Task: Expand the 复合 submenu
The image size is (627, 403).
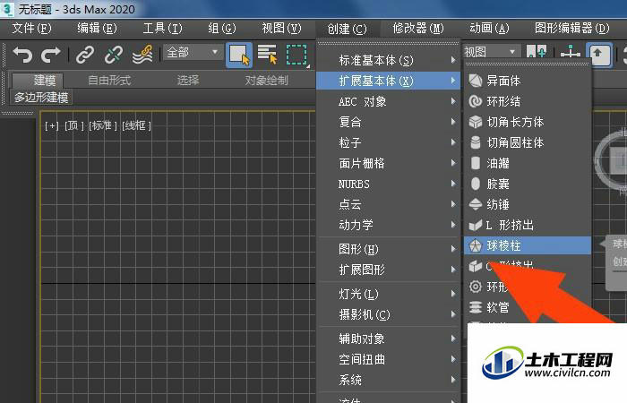Action: 388,122
